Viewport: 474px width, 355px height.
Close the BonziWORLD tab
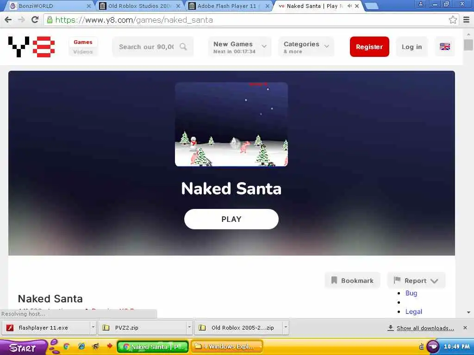(89, 6)
